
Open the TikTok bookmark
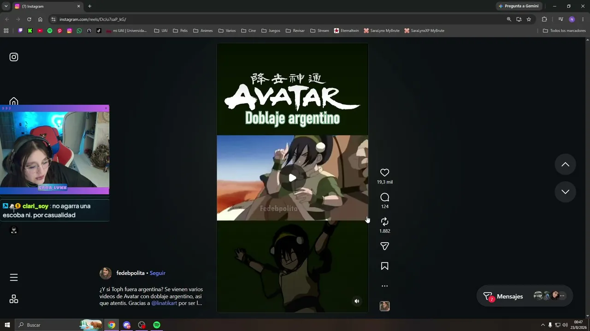[99, 31]
